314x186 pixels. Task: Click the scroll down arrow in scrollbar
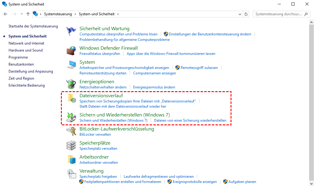click(311, 184)
